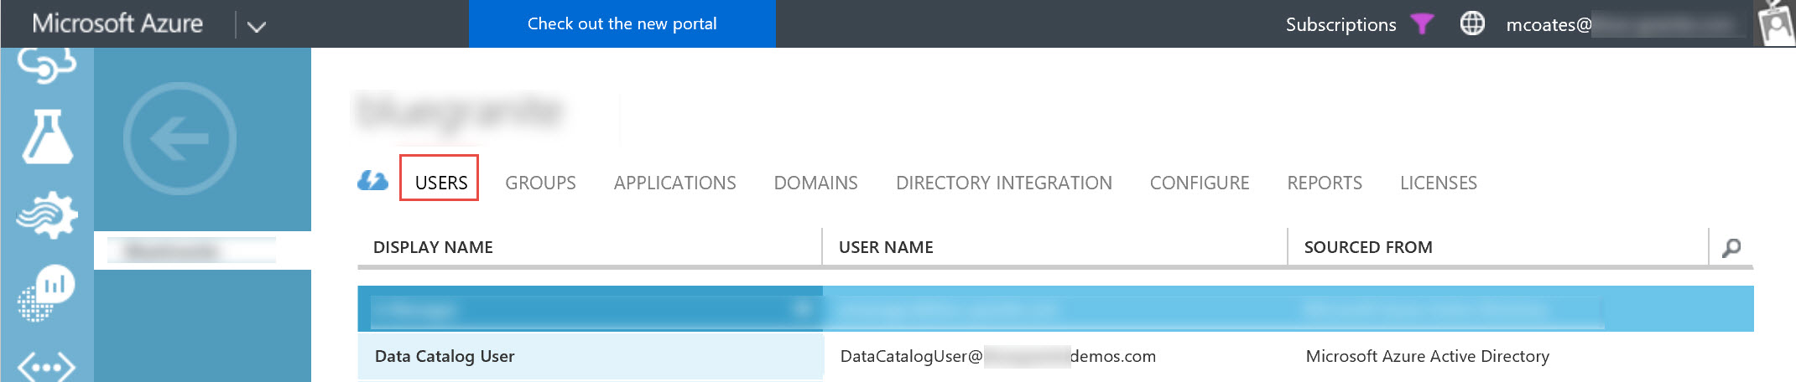Select the blurred directory item in sidebar

tap(202, 250)
